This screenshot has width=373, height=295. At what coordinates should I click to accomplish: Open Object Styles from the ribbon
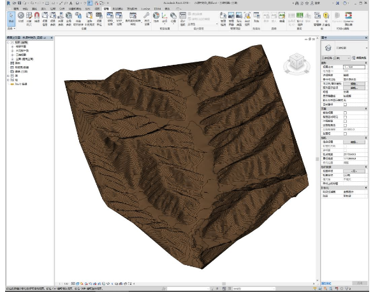pyautogui.click(x=29, y=18)
